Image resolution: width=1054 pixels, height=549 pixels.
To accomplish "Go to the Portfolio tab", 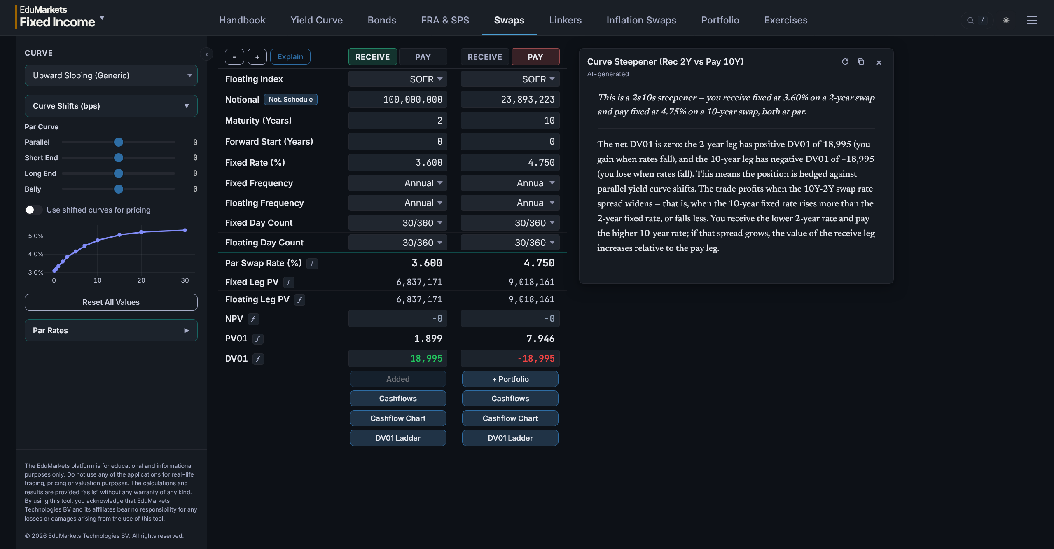I will point(720,20).
